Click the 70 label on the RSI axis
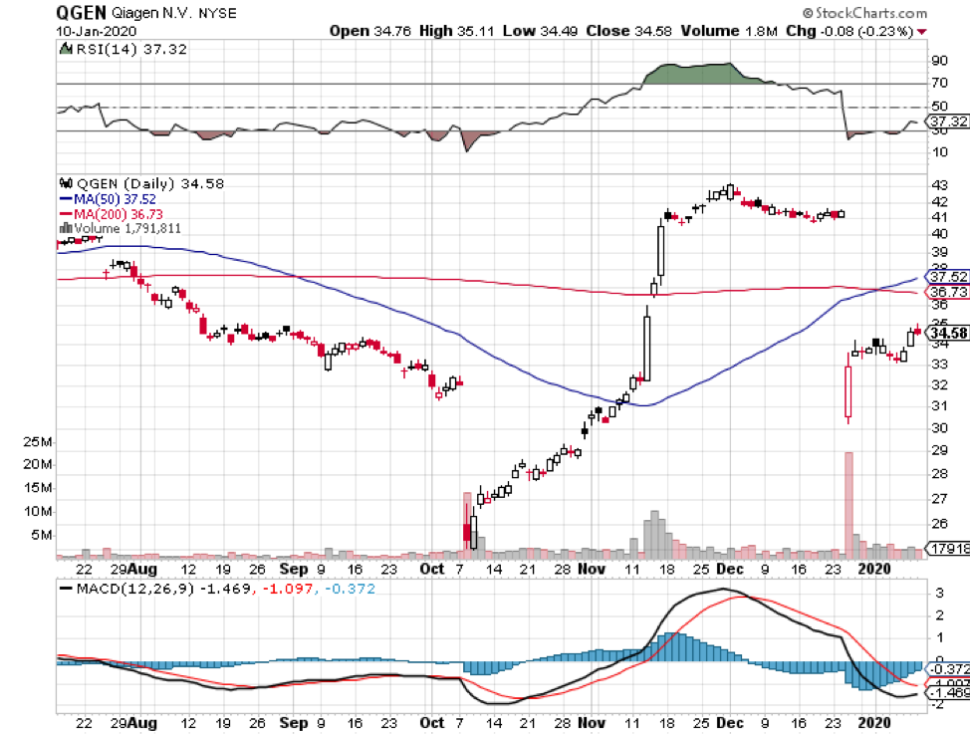 939,83
